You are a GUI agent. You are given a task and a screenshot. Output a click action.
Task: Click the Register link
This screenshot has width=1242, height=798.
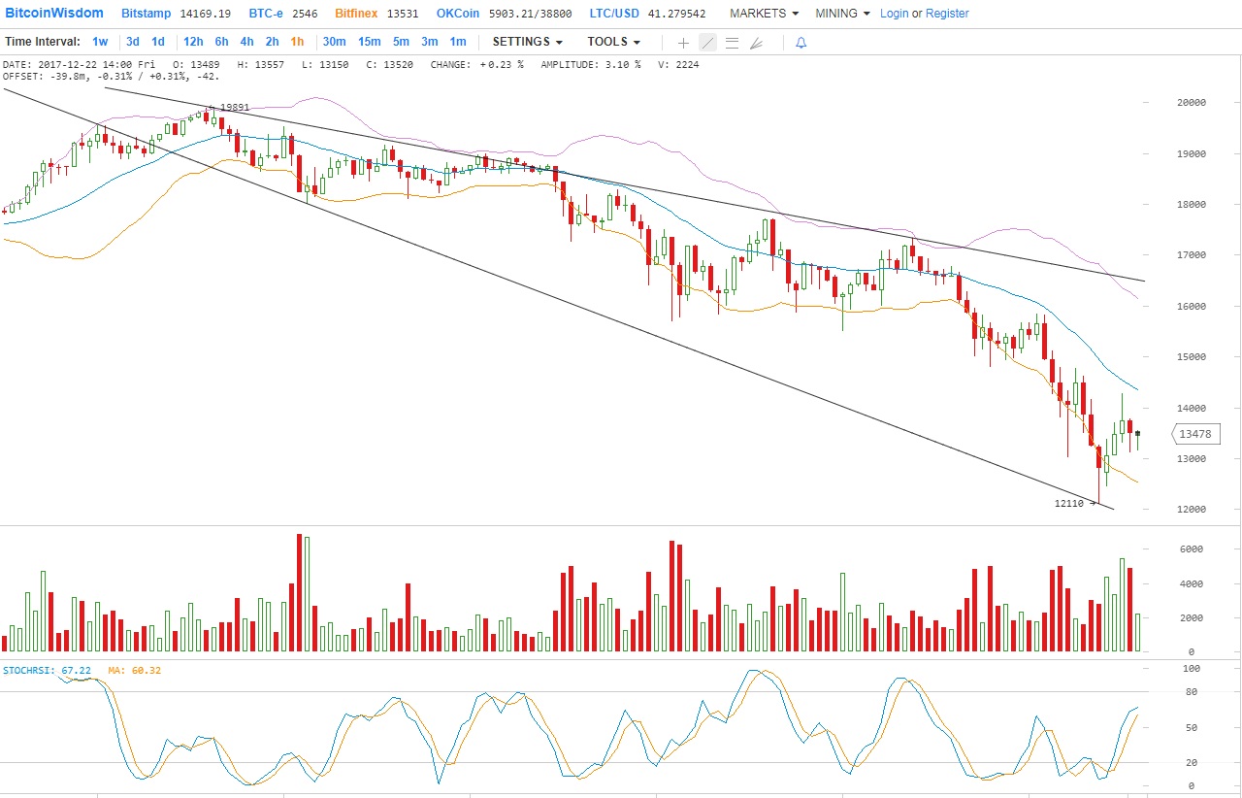(947, 14)
